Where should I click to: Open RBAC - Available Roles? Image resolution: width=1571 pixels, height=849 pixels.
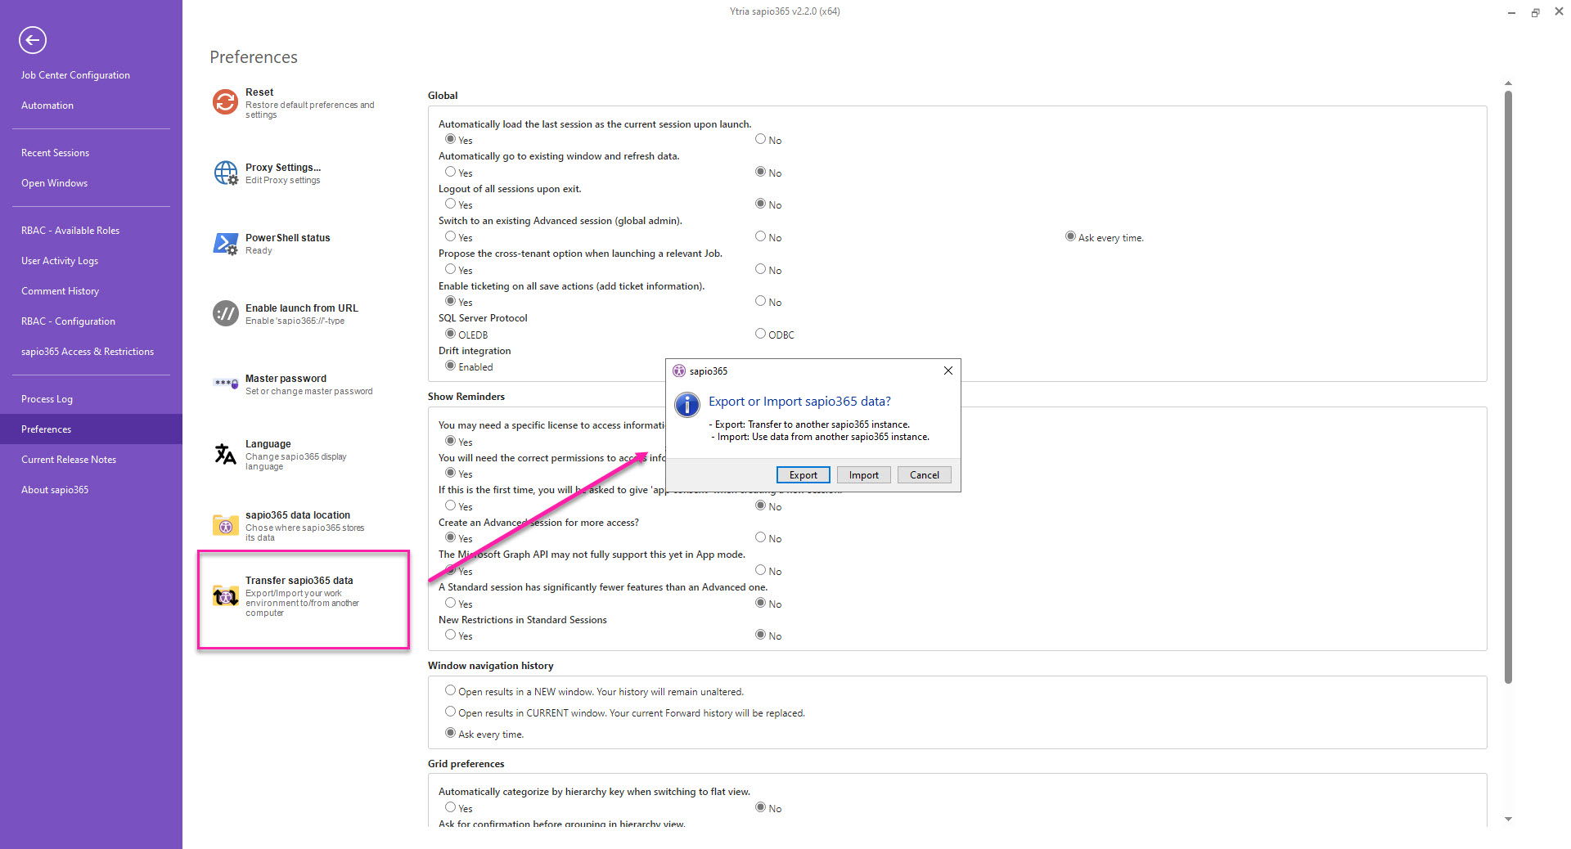(x=70, y=231)
